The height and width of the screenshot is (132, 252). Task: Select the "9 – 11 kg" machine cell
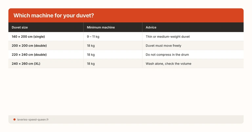pyautogui.click(x=93, y=37)
